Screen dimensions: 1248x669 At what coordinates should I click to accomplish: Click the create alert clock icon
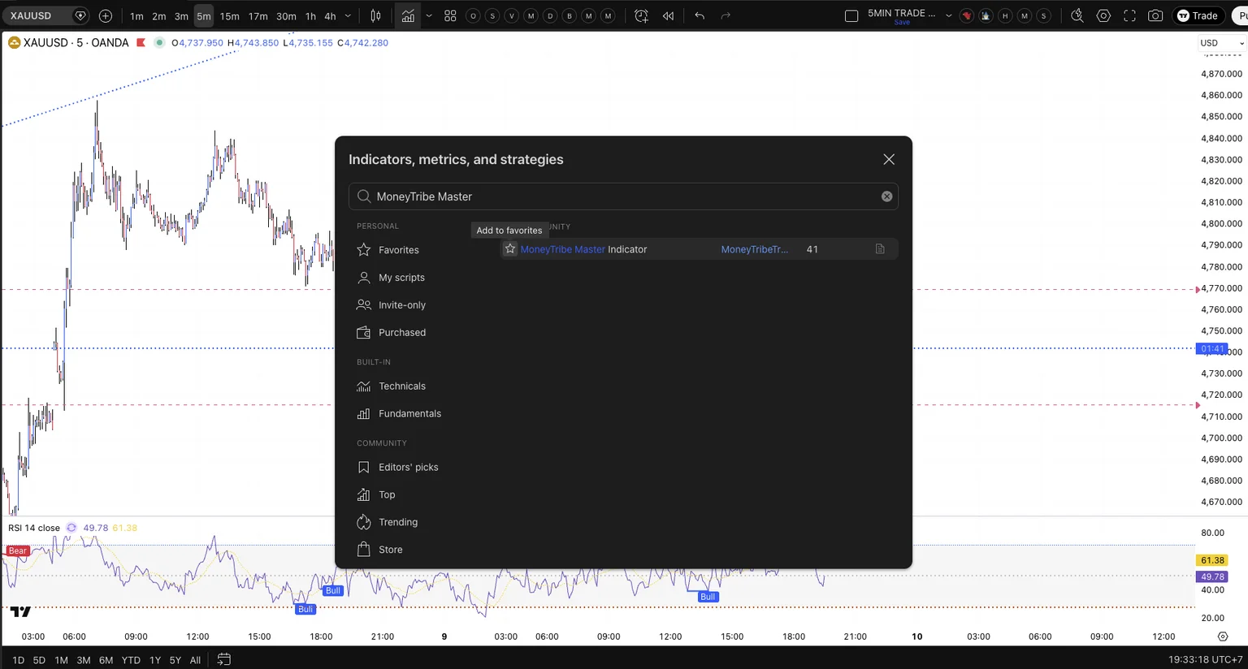click(x=641, y=15)
